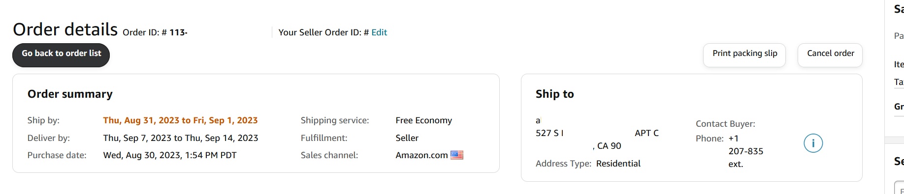This screenshot has width=904, height=194.
Task: Click the Order details heading
Action: click(x=65, y=29)
